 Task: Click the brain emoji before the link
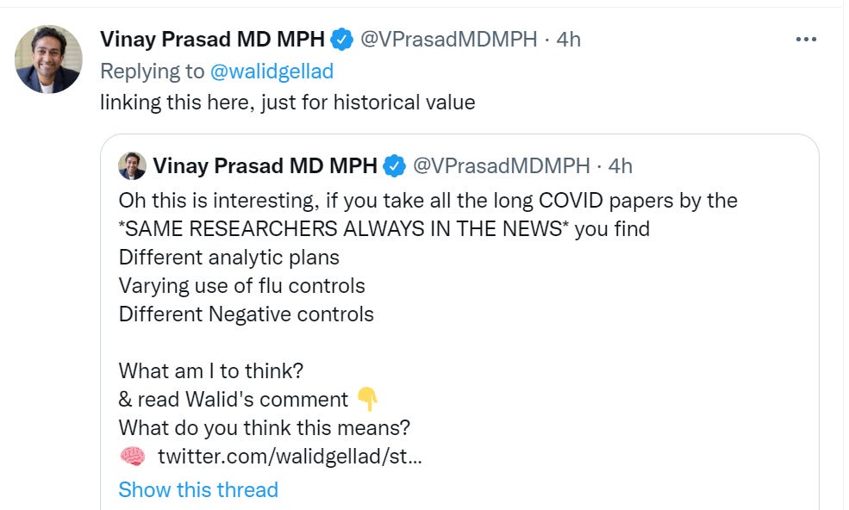(x=132, y=456)
